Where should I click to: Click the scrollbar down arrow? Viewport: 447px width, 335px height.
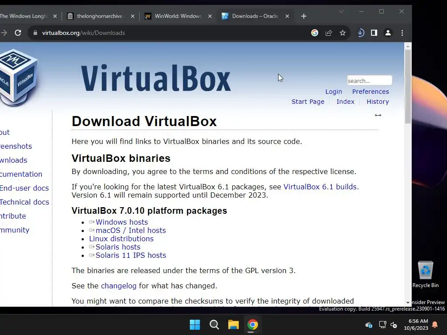(x=408, y=303)
